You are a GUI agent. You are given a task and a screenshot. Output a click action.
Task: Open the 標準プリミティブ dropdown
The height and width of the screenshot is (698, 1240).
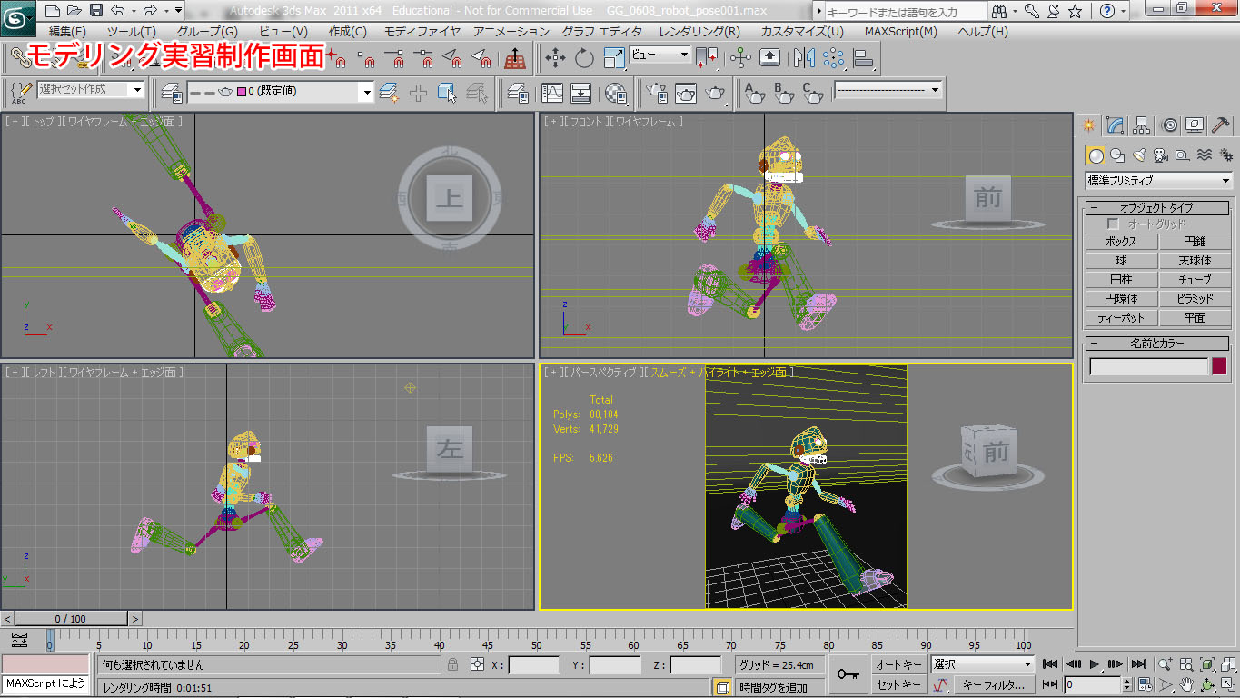[x=1158, y=180]
